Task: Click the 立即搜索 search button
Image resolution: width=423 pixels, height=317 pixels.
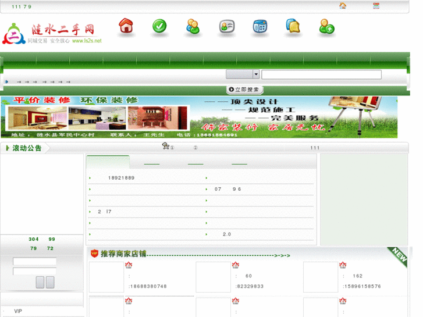Action: point(244,90)
